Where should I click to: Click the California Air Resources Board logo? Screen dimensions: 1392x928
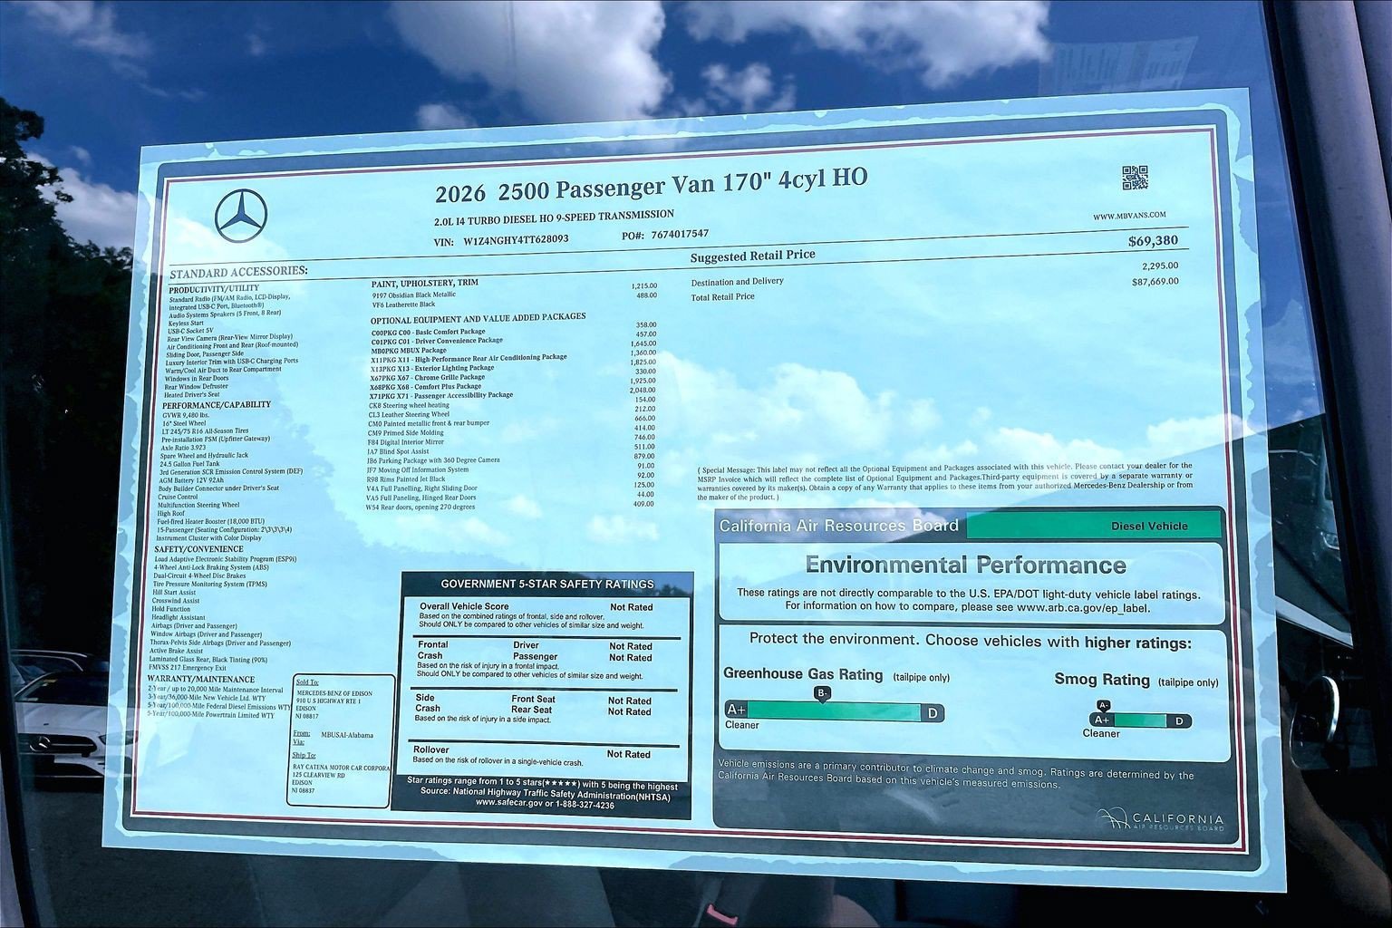point(1160,819)
